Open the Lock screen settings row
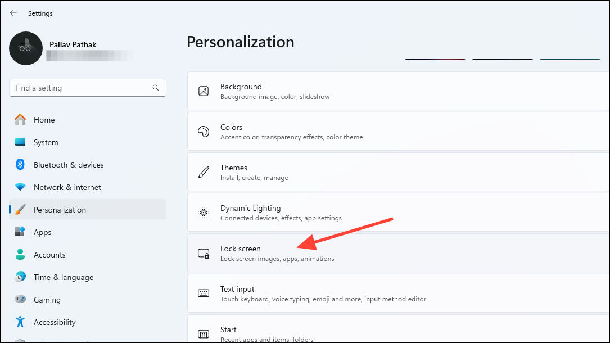Image resolution: width=610 pixels, height=343 pixels. (337, 252)
